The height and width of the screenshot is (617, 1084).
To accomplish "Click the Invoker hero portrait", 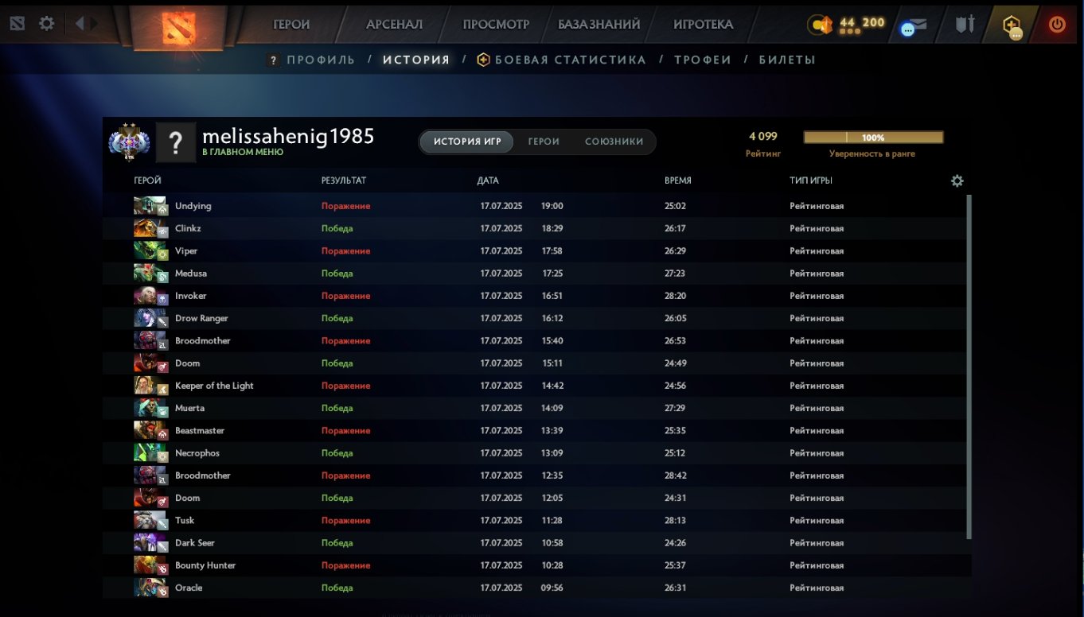I will [x=150, y=296].
